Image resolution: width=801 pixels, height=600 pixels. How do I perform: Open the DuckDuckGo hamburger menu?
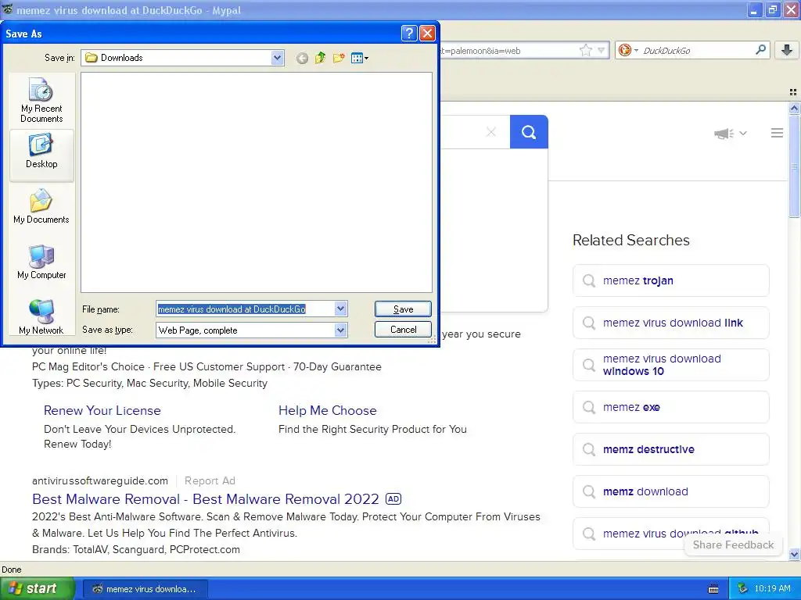777,133
